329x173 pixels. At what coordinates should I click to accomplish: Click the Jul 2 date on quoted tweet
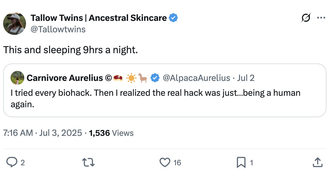[246, 78]
